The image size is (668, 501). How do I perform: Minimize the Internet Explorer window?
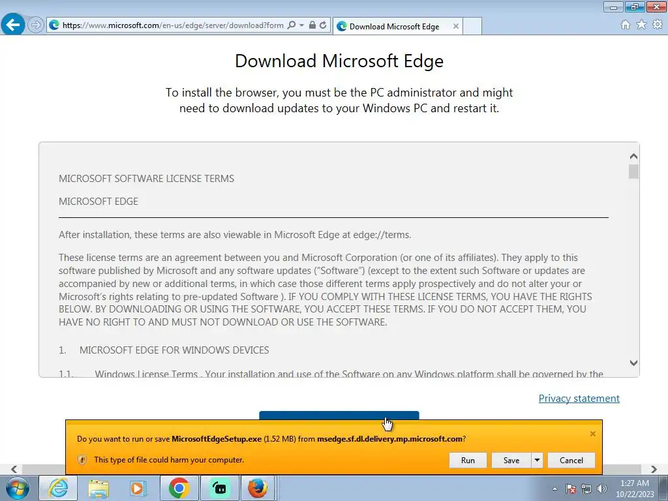point(613,7)
